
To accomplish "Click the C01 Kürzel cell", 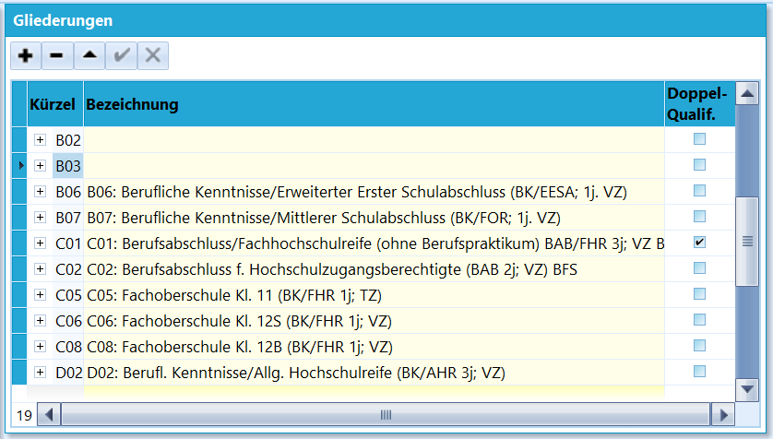I will pos(68,243).
